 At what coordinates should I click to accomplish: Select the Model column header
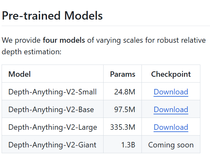pyautogui.click(x=20, y=74)
